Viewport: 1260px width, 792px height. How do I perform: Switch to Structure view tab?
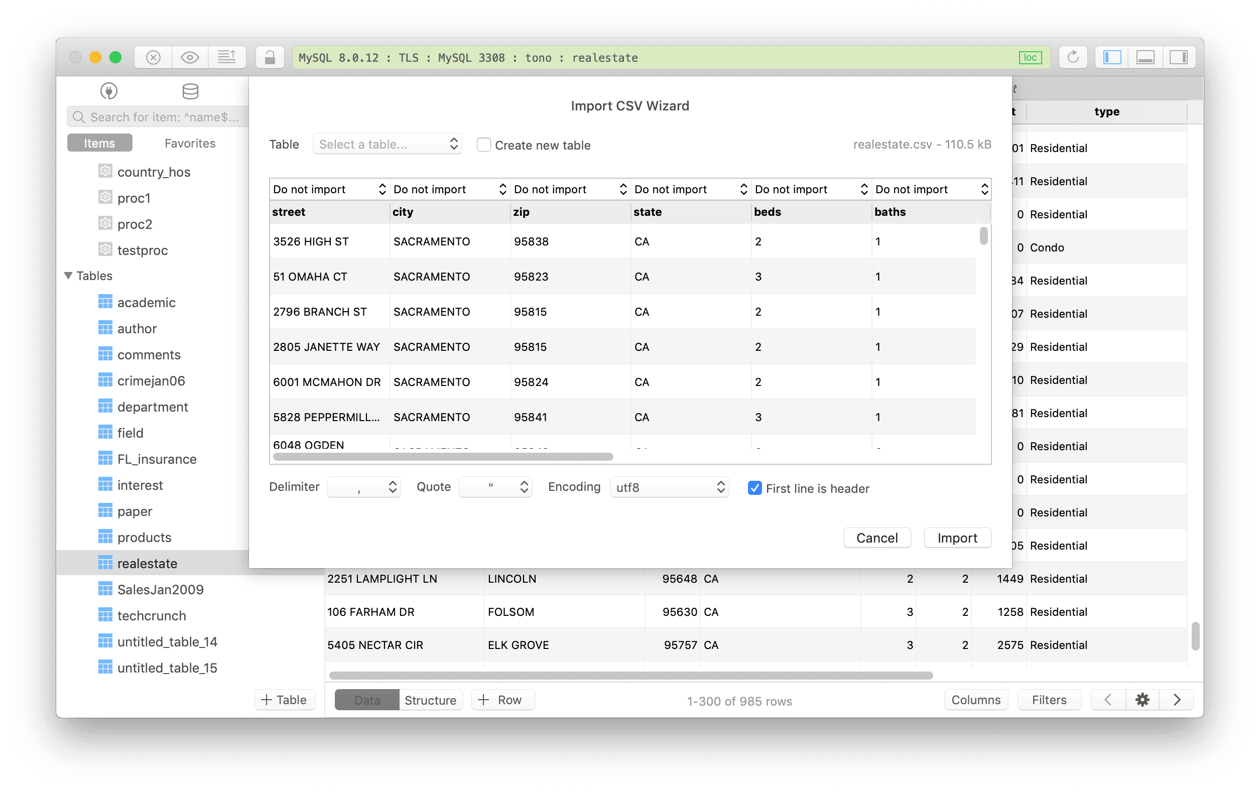click(x=430, y=700)
